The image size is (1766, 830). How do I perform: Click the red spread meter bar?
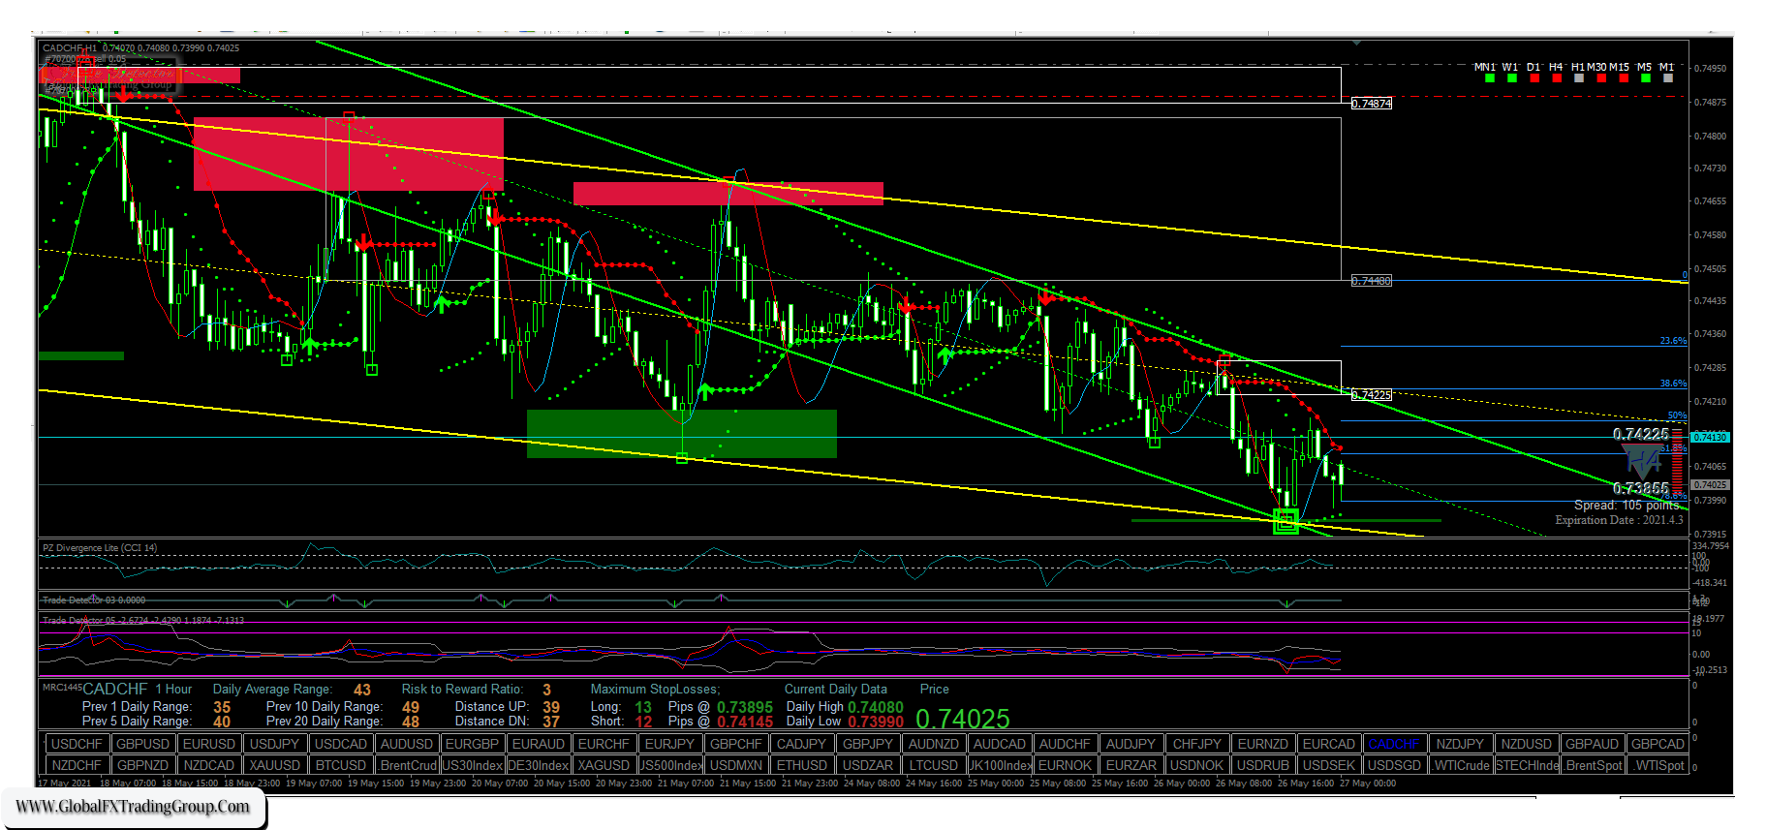click(x=1678, y=463)
